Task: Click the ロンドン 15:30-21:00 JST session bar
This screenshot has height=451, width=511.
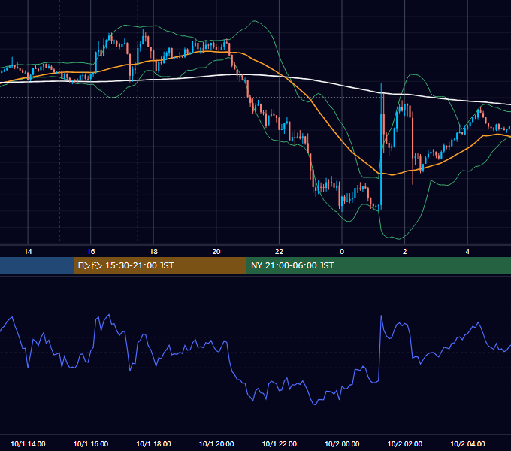Action: click(159, 265)
